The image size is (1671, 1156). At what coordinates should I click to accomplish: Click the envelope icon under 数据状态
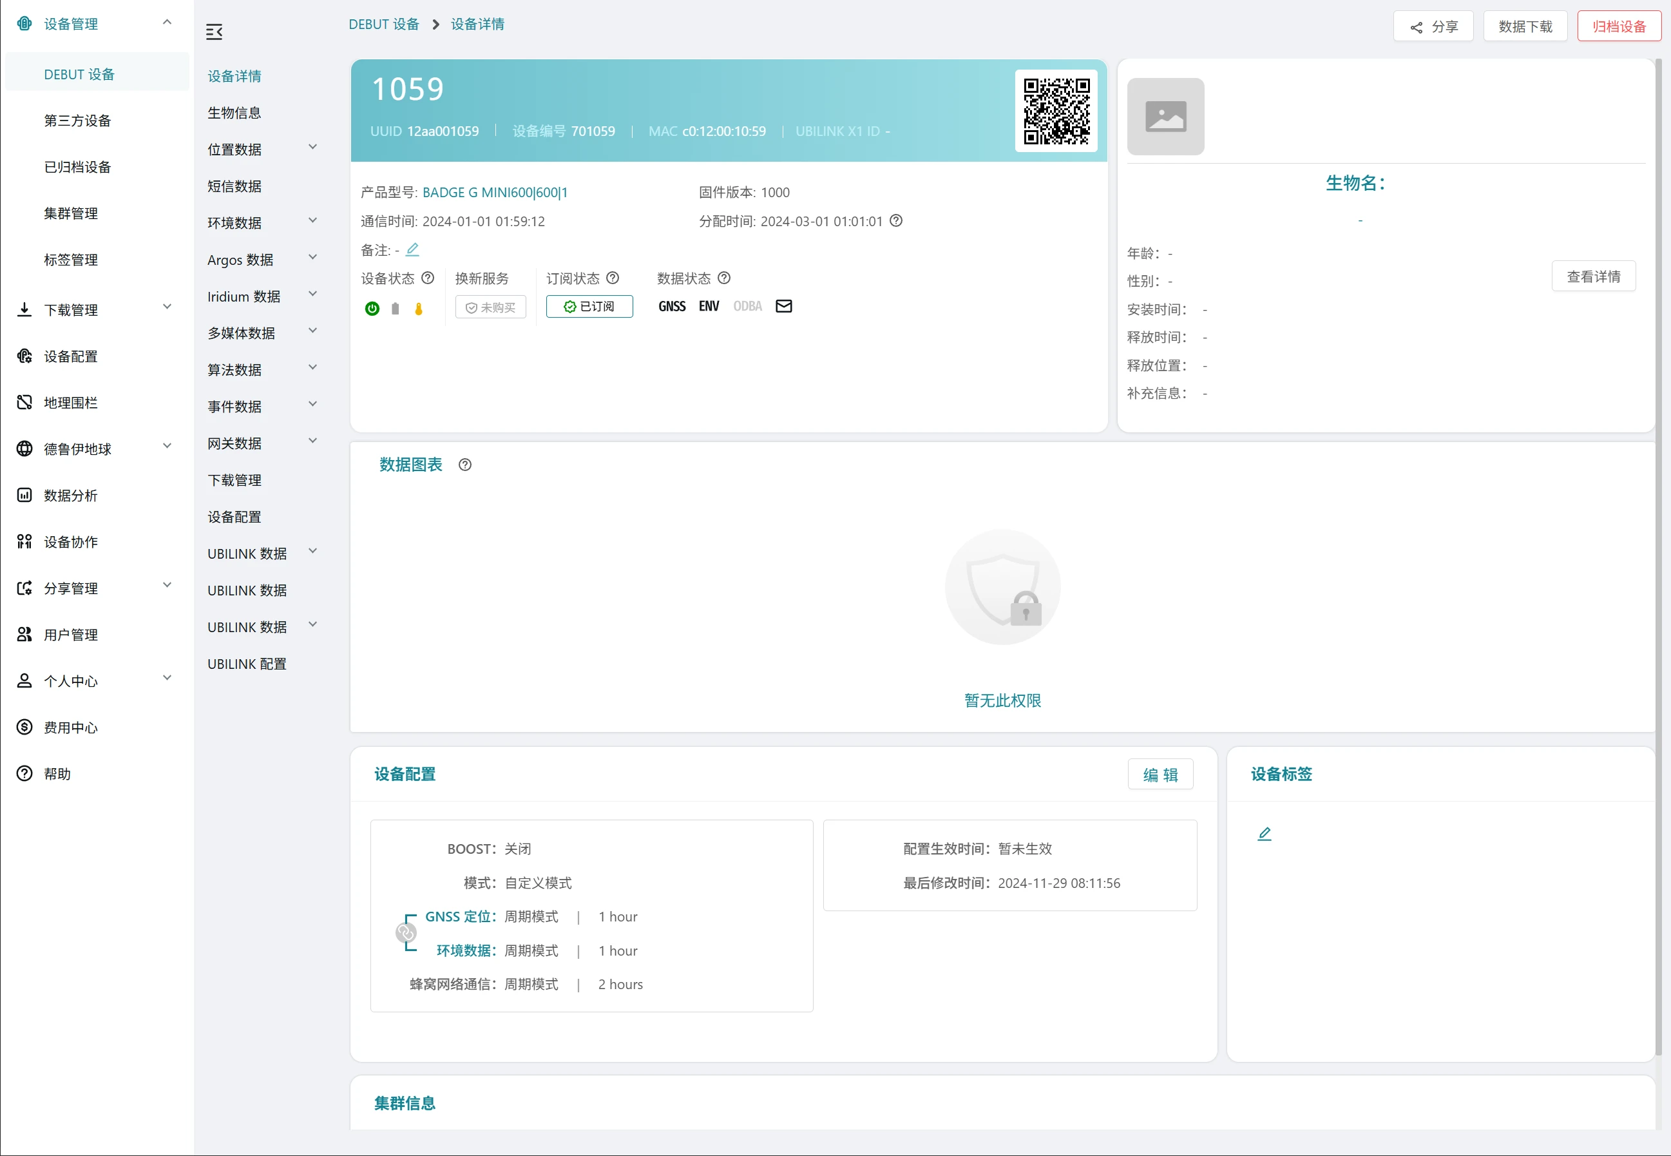pyautogui.click(x=783, y=306)
